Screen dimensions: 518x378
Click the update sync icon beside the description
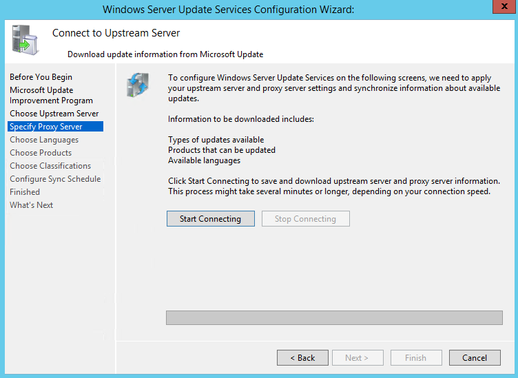click(135, 85)
